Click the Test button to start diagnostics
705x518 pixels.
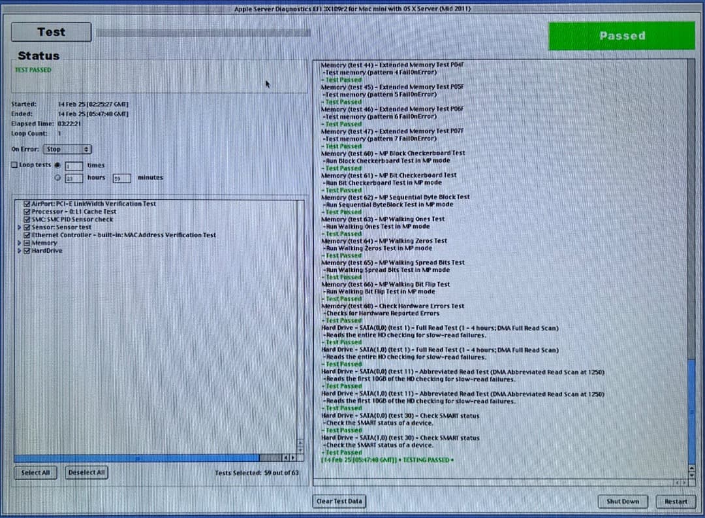coord(51,31)
